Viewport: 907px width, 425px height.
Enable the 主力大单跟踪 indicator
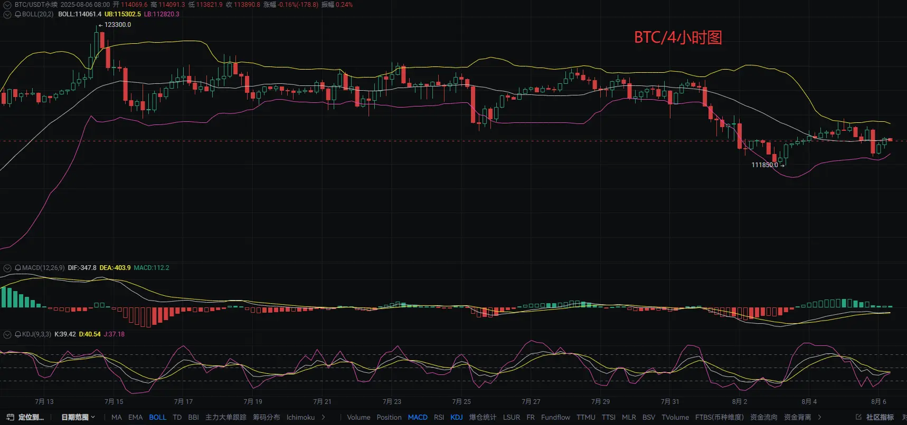[x=226, y=417]
